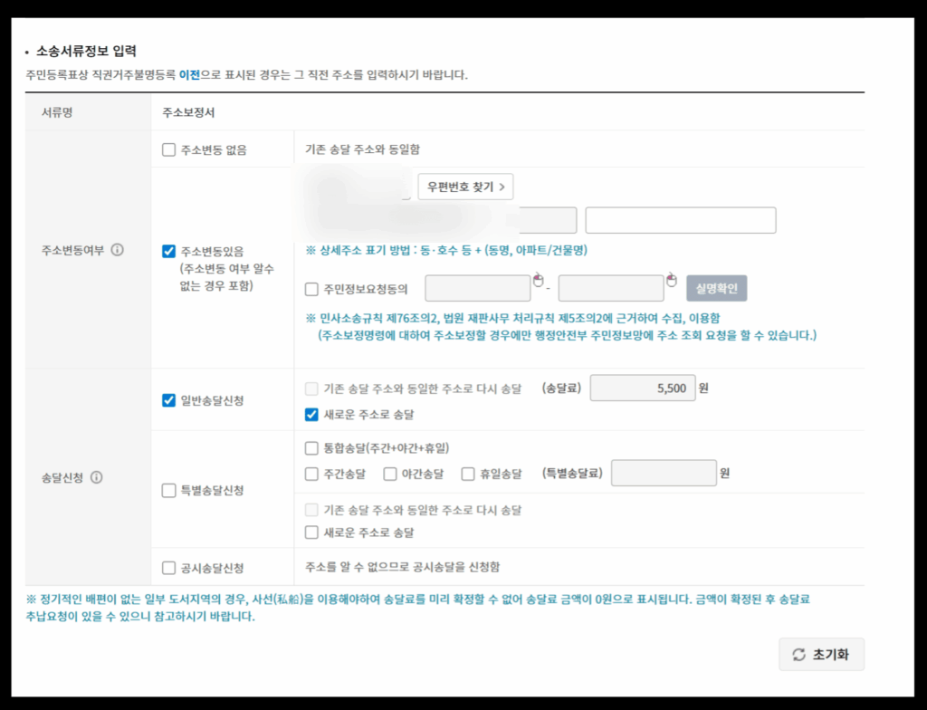The image size is (927, 710).
Task: Uncheck the 주소변동있음 checkbox
Action: coord(168,252)
